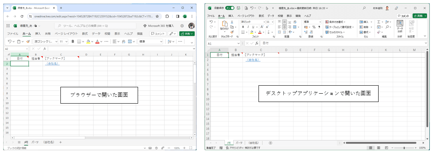Open the Data tab in browser Excel
Viewport: 433px width, 155px height.
96,33
